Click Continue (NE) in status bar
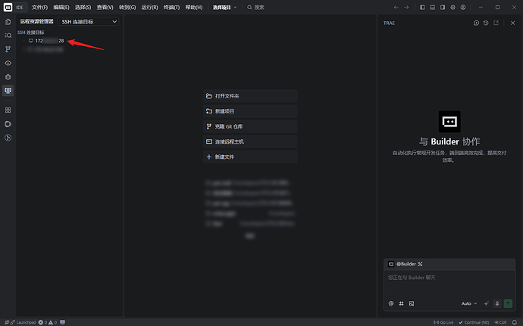 click(x=474, y=322)
